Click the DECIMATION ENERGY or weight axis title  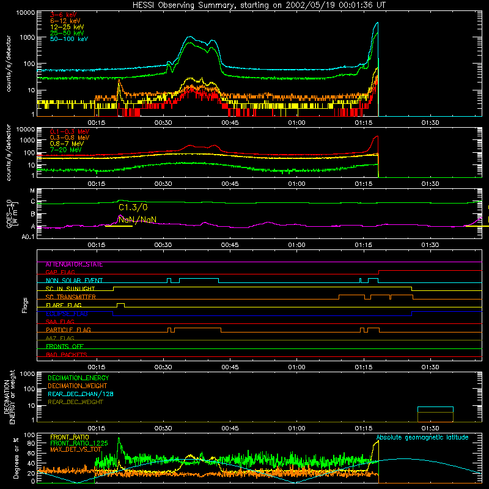click(9, 397)
